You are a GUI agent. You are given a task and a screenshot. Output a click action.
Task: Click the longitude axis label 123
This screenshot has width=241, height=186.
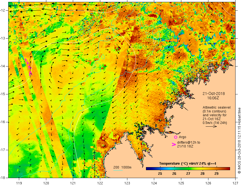(x=127, y=183)
